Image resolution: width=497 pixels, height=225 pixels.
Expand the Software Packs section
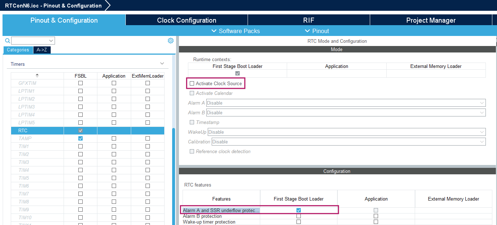click(x=236, y=31)
